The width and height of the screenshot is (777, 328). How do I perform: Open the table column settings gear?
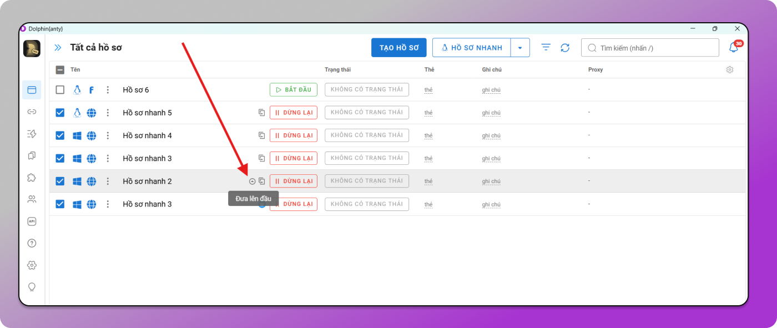coord(730,70)
